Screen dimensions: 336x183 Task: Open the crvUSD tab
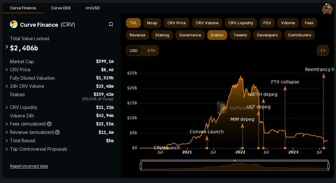(x=93, y=8)
